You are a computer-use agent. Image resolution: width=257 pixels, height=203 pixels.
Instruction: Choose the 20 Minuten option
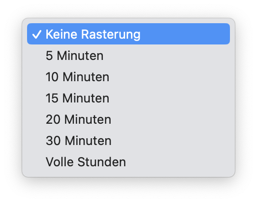point(128,119)
